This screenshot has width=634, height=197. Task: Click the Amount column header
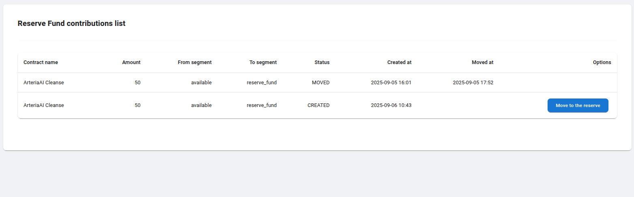tap(131, 62)
